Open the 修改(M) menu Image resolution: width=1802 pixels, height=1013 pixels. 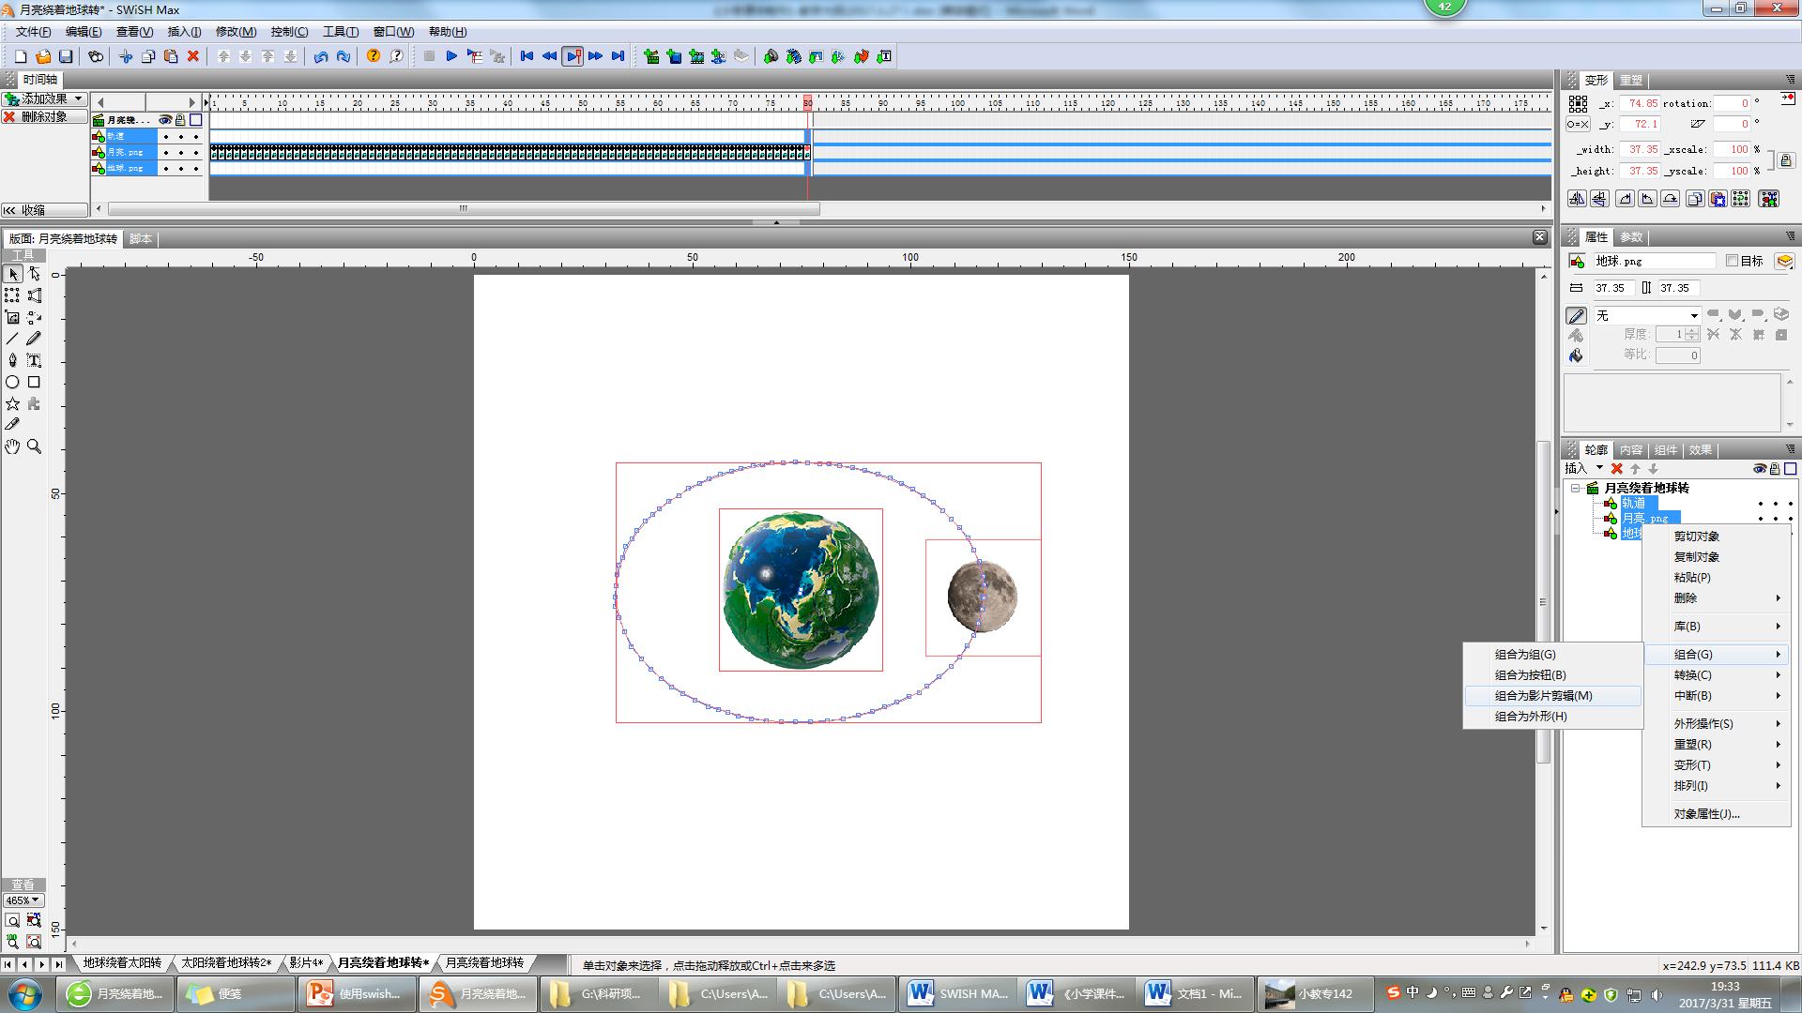pyautogui.click(x=236, y=32)
